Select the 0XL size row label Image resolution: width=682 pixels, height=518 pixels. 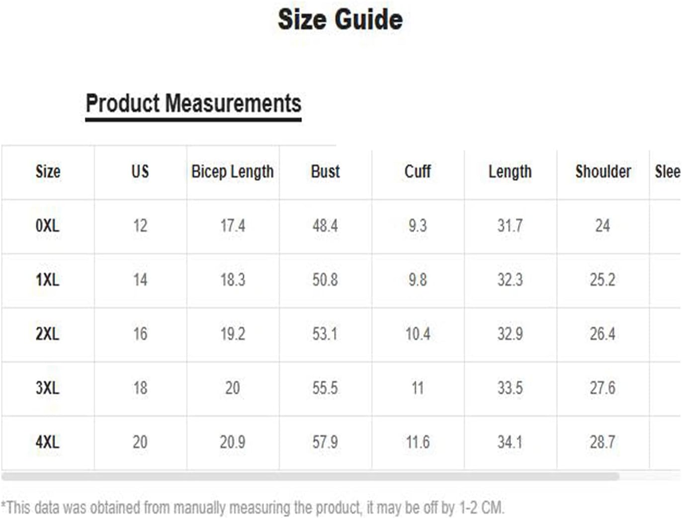point(48,226)
